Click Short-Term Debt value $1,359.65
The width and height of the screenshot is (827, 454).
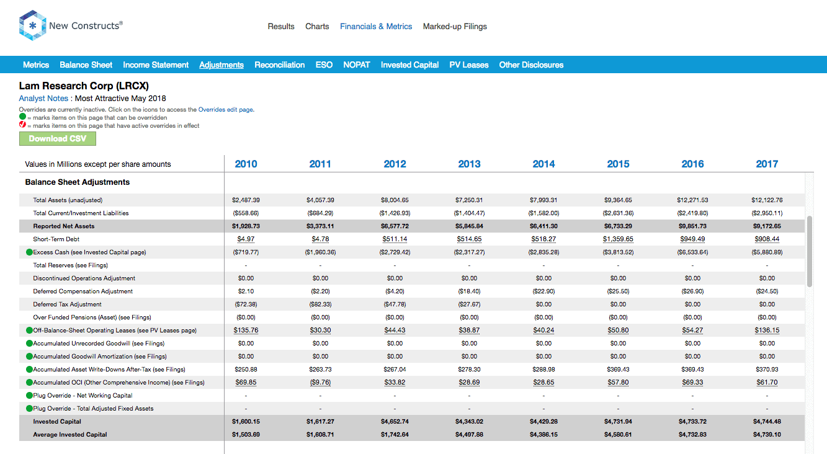coord(618,239)
